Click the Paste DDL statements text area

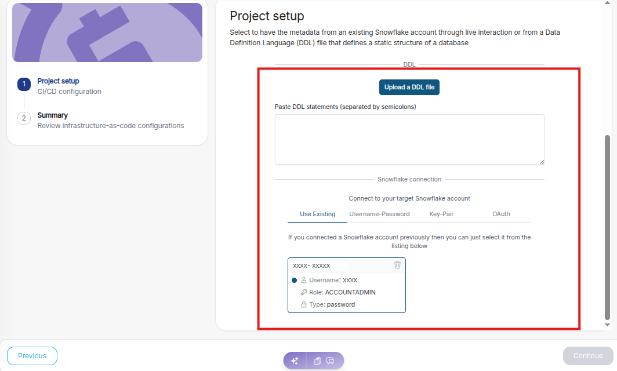(x=409, y=139)
